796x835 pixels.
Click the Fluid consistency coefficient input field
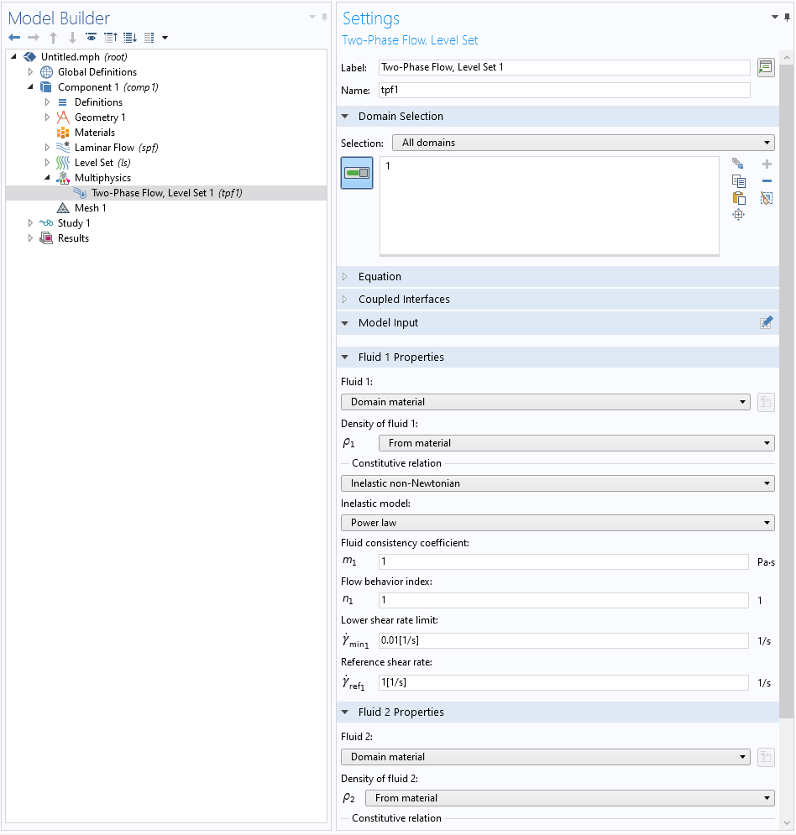(563, 561)
